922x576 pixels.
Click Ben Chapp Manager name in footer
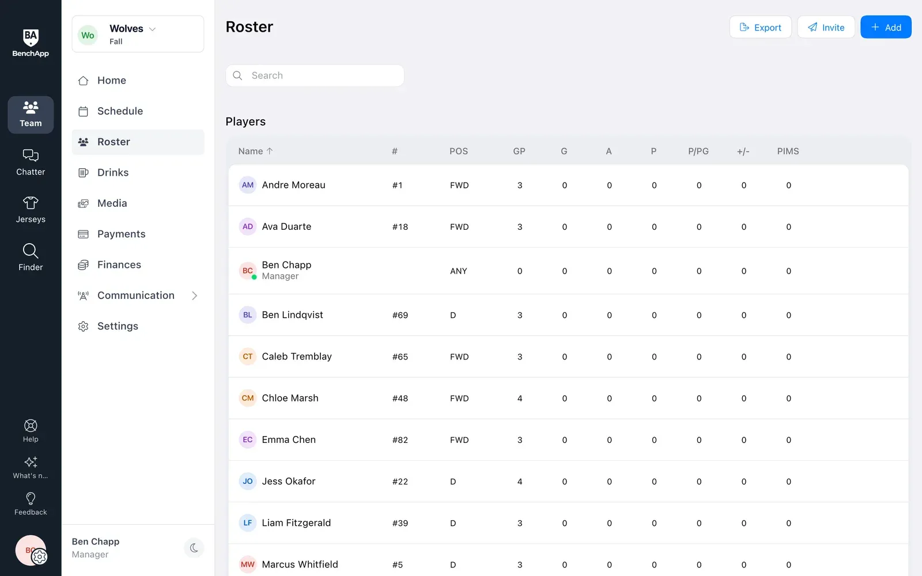(x=96, y=548)
